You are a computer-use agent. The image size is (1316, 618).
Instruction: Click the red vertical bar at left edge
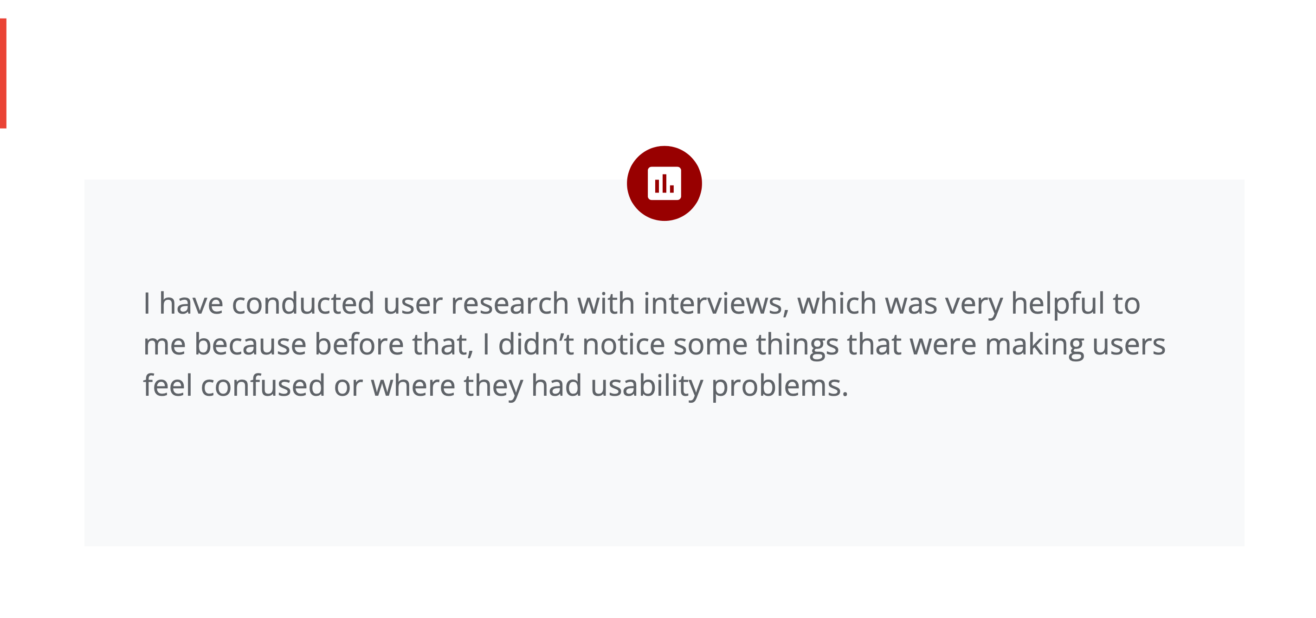point(3,73)
